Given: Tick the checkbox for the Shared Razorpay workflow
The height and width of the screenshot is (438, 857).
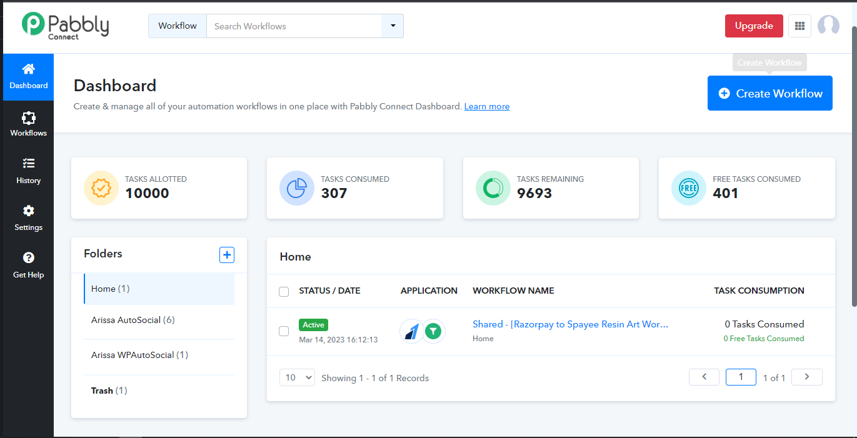Looking at the screenshot, I should click(284, 331).
